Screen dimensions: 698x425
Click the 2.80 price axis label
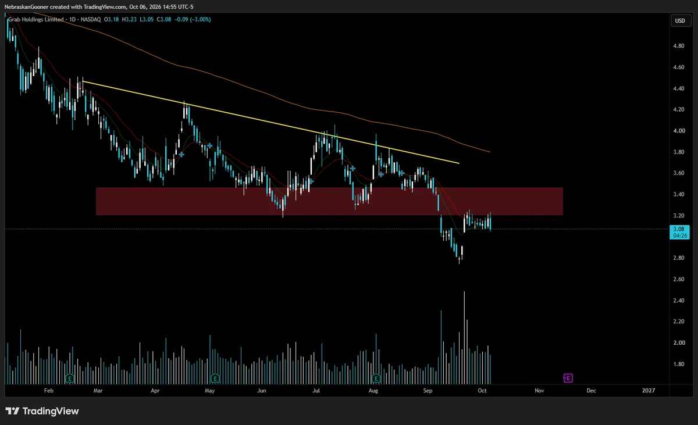click(x=678, y=258)
